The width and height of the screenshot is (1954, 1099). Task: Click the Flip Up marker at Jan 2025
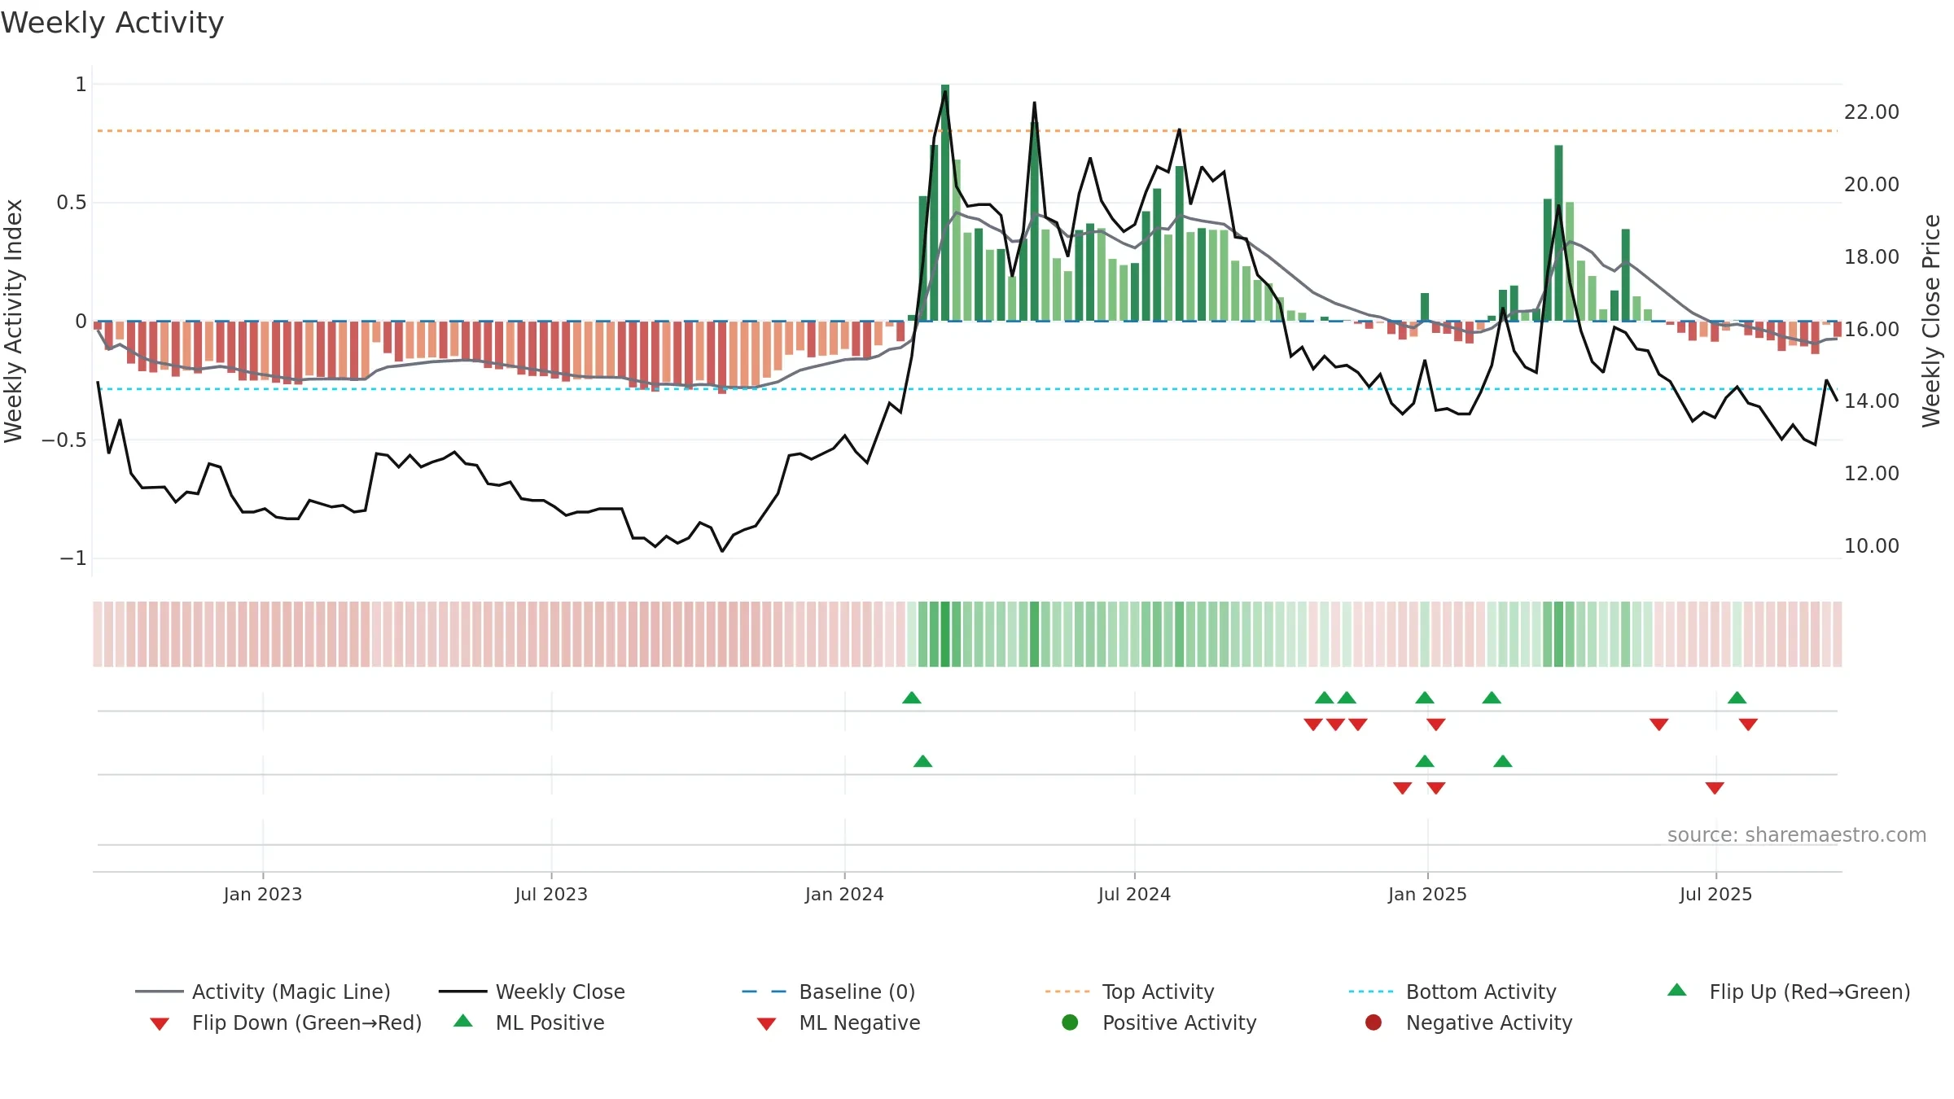point(1425,698)
